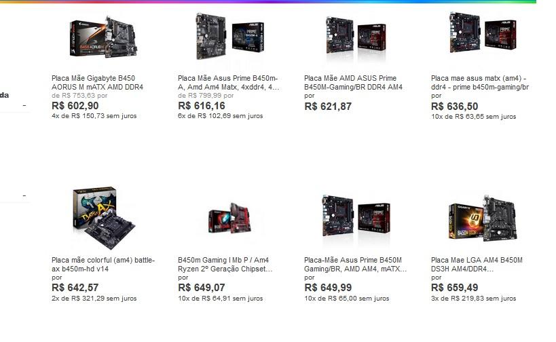Open the Placa Mãe AMD ASUS Prime title link

point(353,83)
